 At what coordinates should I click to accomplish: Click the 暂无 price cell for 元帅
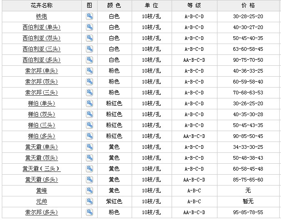point(248,201)
